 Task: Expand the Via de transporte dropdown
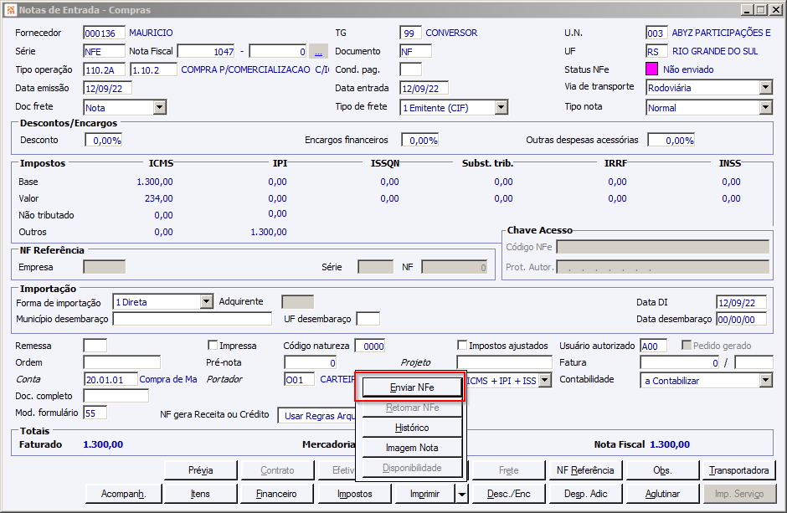[x=765, y=88]
